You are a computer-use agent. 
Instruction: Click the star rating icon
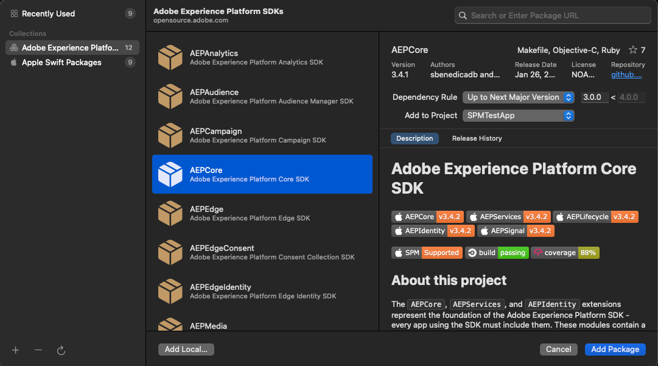tap(633, 50)
